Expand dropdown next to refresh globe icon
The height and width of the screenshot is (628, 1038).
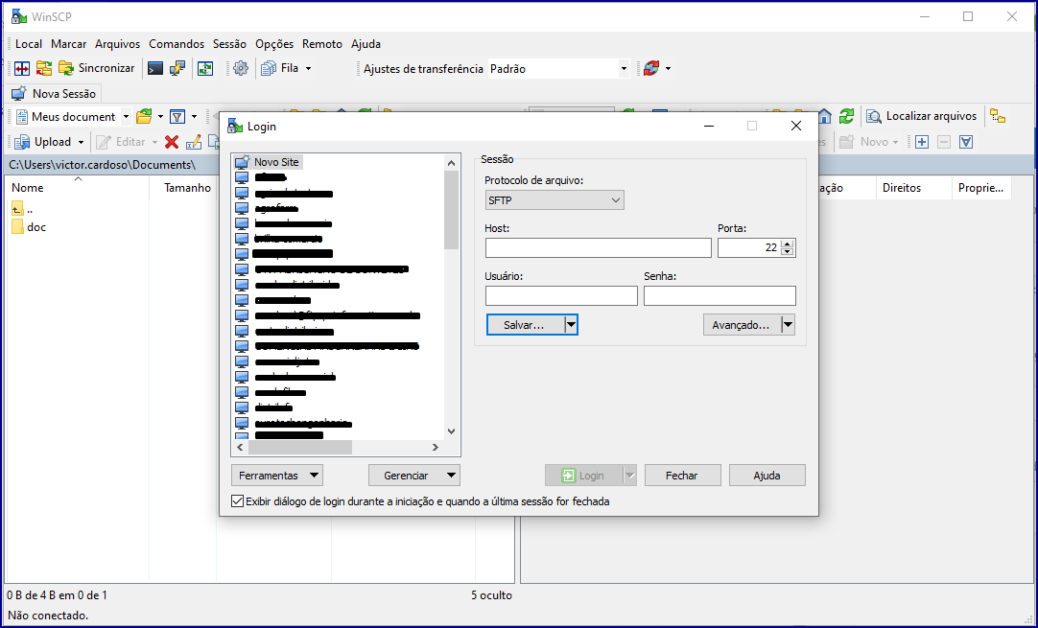tap(668, 69)
